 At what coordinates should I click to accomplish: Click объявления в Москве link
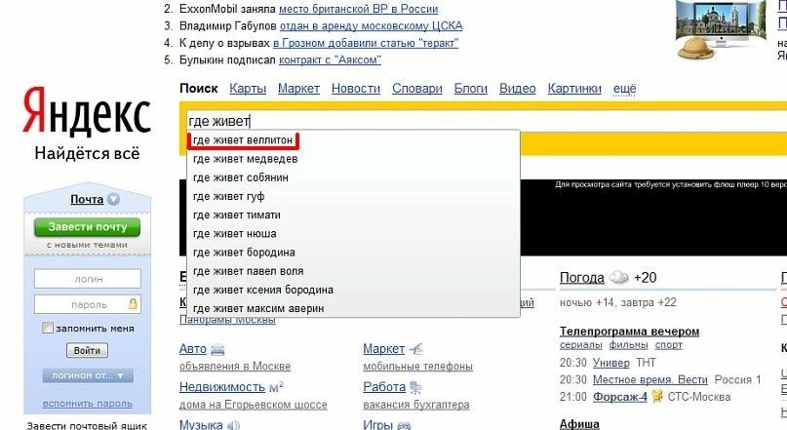[x=235, y=367]
